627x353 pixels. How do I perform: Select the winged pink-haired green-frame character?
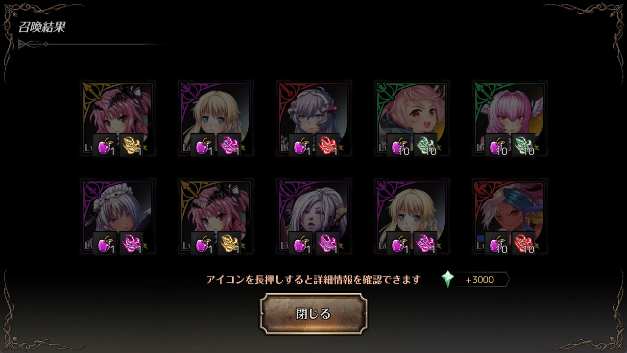[x=509, y=119]
